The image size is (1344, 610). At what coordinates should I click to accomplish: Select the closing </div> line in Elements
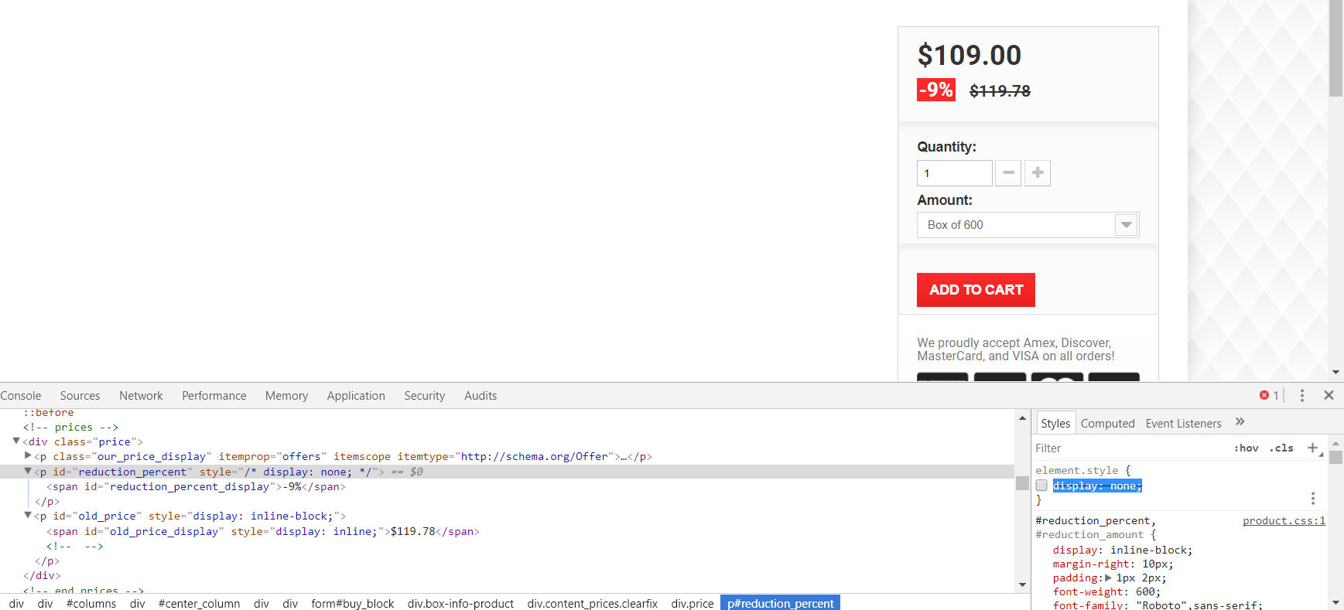42,575
